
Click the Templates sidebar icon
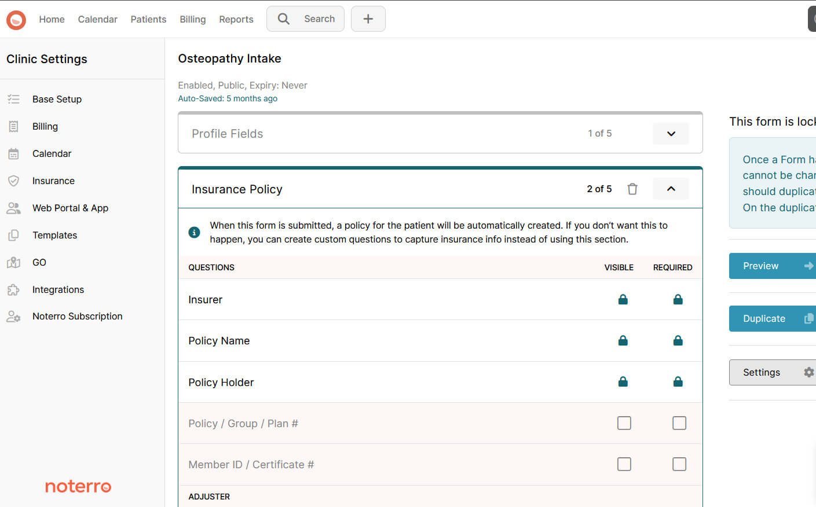13,235
